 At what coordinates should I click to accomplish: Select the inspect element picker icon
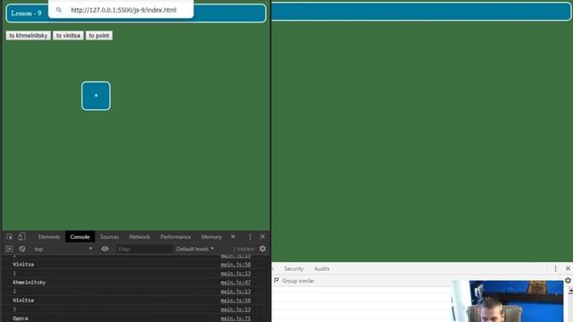10,237
